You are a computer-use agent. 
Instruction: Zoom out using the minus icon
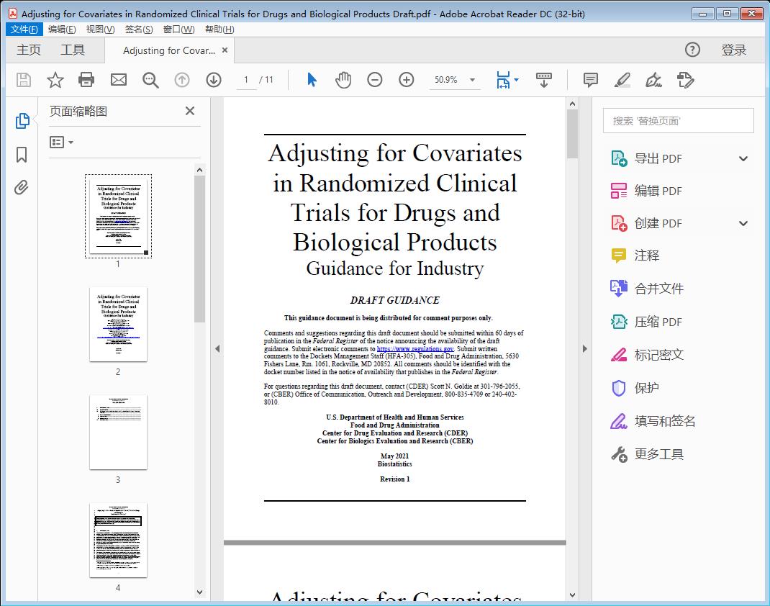374,80
